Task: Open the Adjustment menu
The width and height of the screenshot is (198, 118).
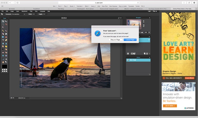Action: point(24,11)
